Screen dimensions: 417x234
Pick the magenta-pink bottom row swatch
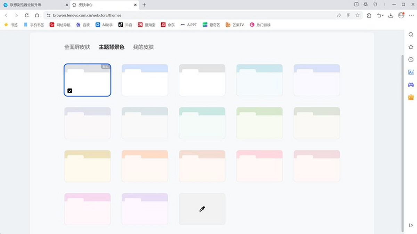(x=88, y=209)
